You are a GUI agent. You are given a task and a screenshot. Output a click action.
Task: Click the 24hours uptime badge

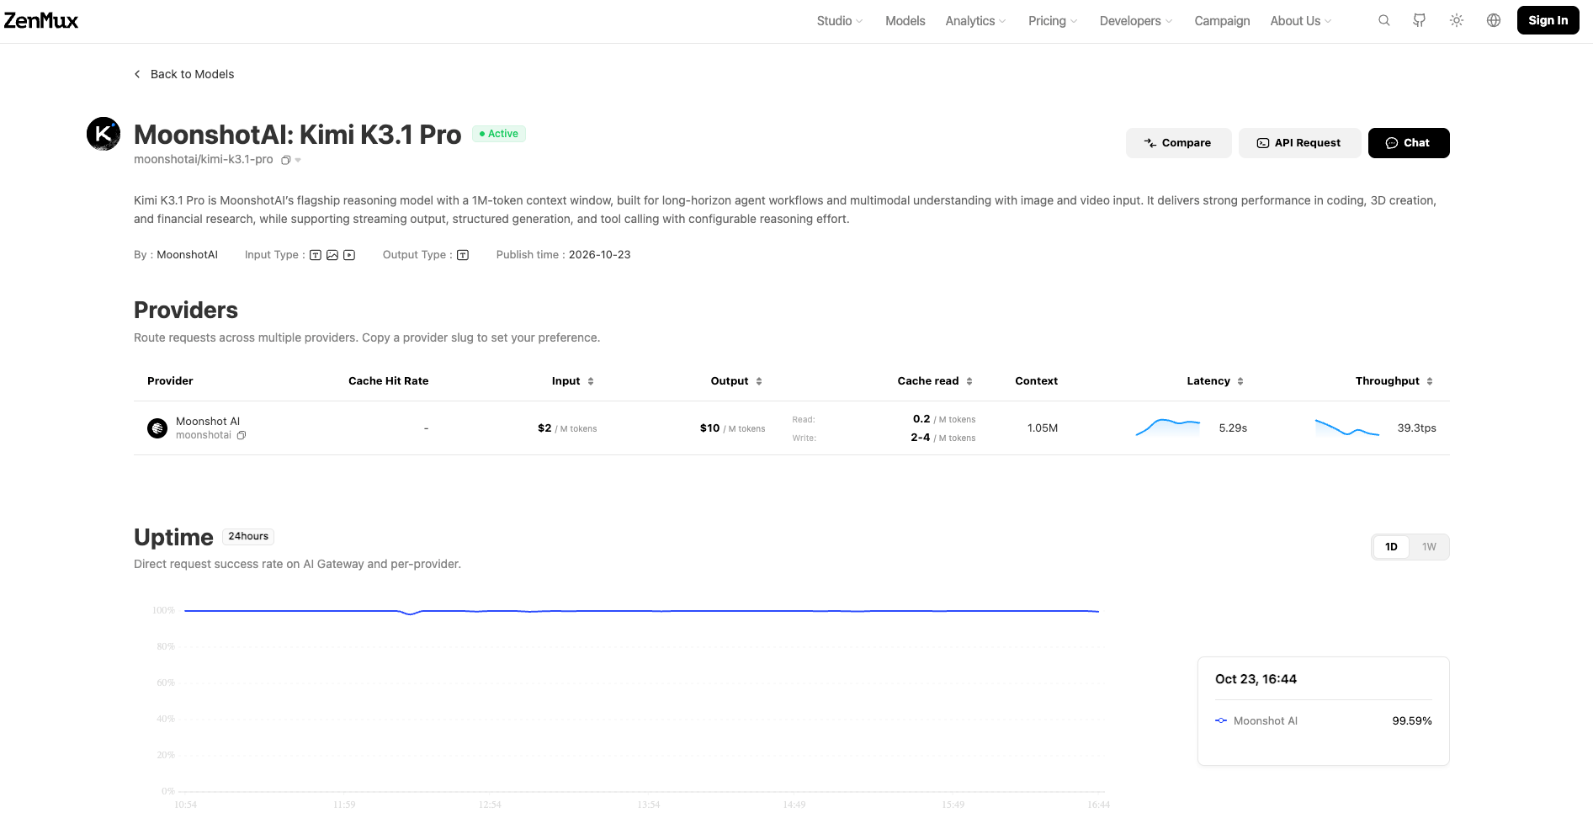coord(248,536)
